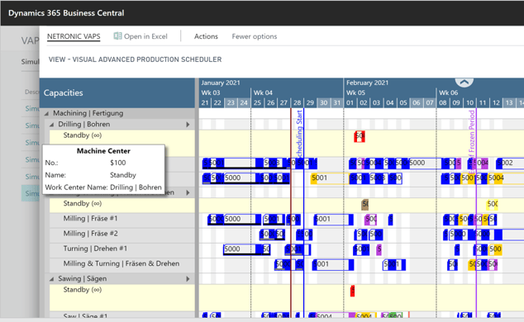Click Open in Excel

point(145,36)
